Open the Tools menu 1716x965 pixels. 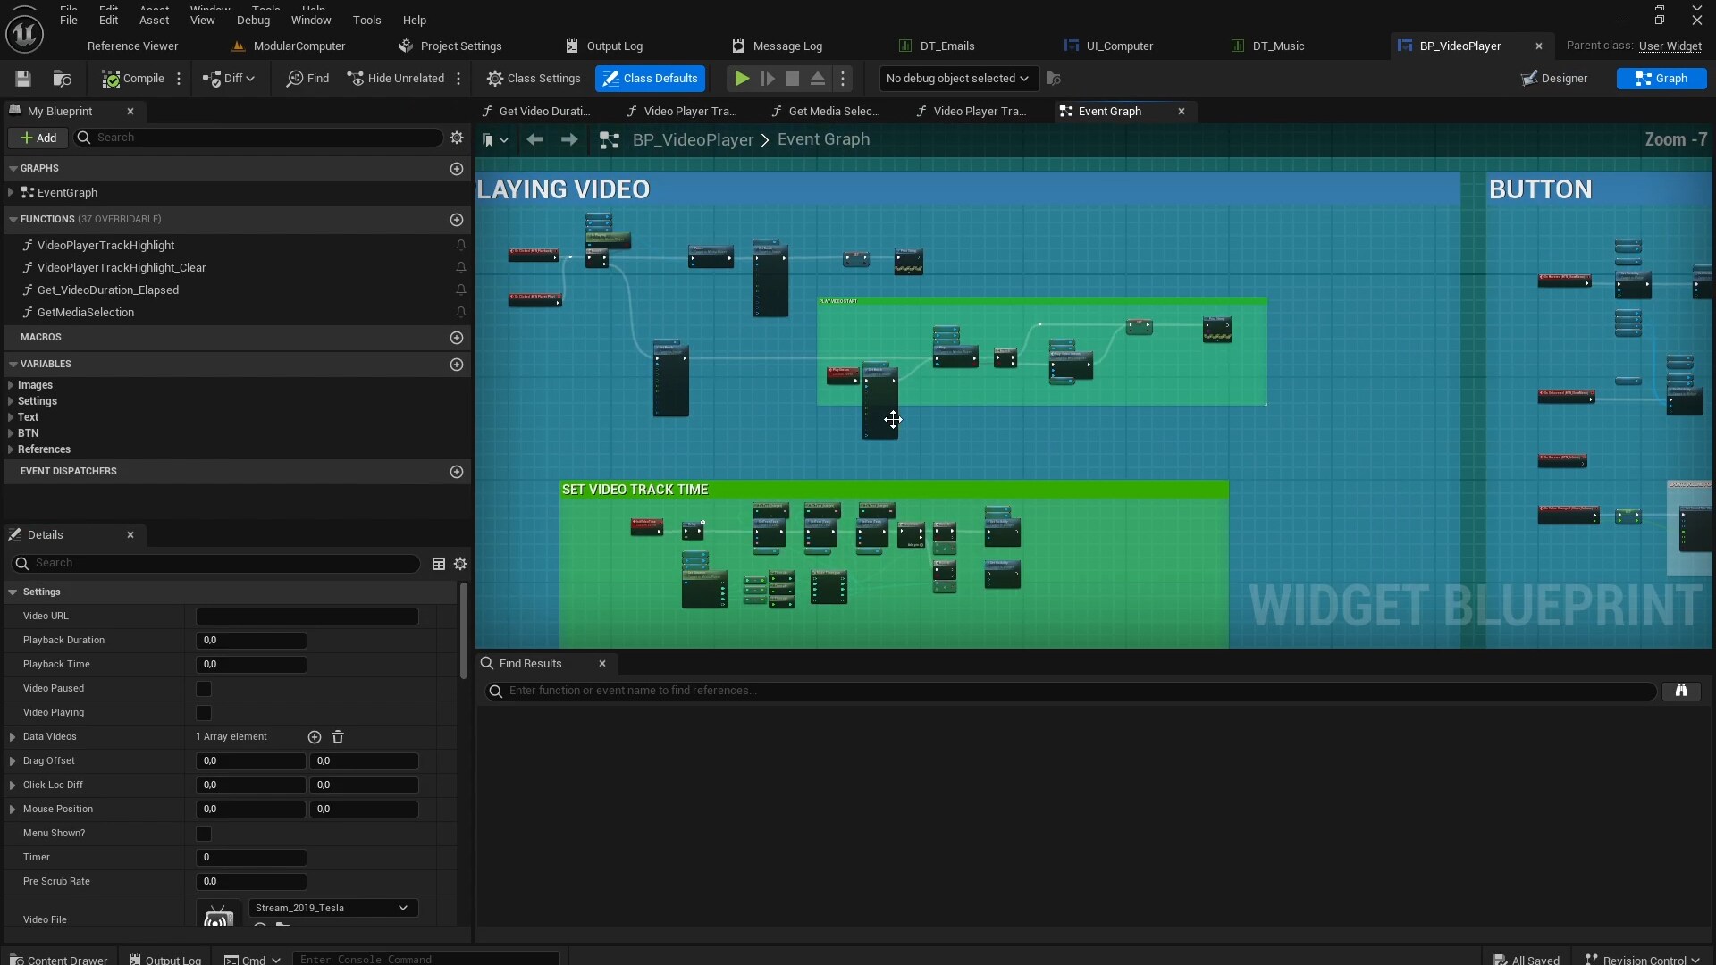coord(366,20)
